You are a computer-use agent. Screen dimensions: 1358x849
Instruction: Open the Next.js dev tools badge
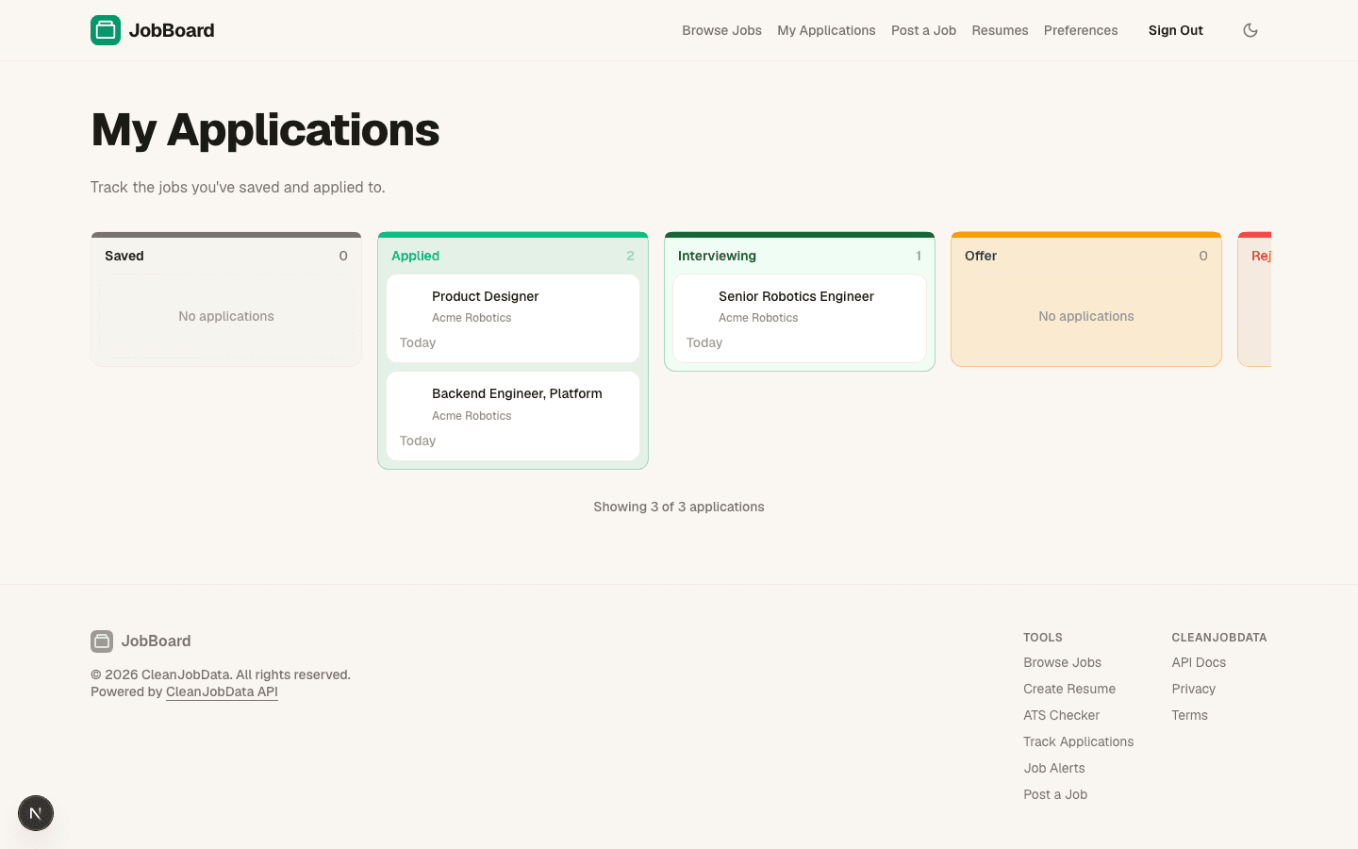point(36,813)
